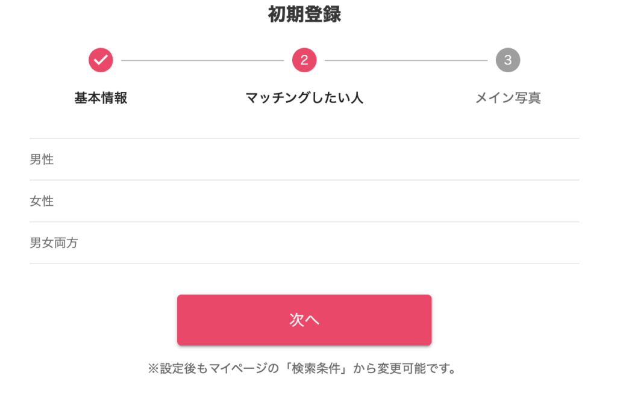Click the completed checkmark step icon

[101, 59]
